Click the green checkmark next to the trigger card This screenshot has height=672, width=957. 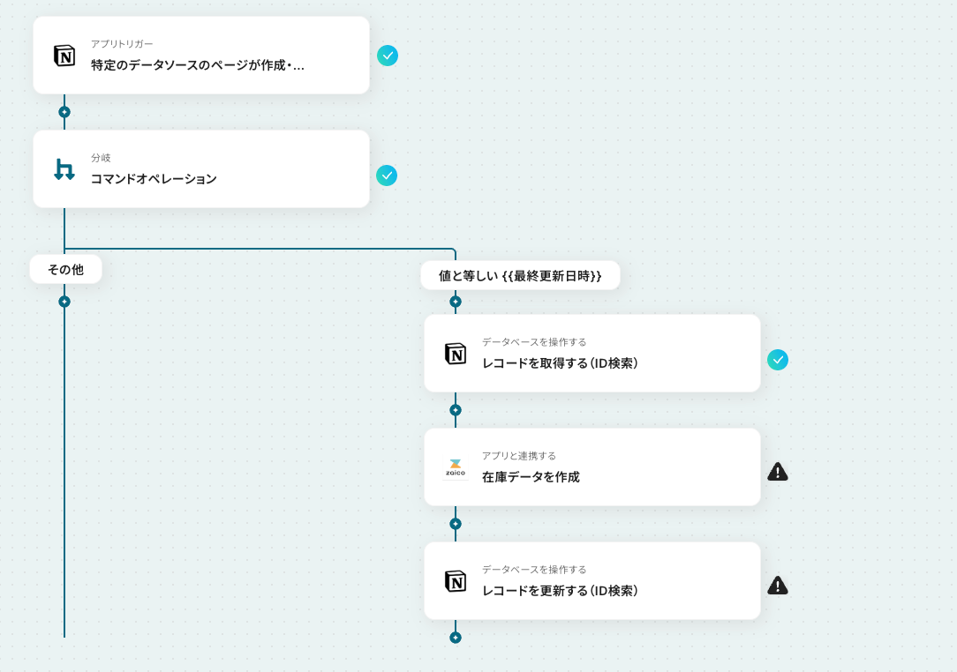[387, 56]
